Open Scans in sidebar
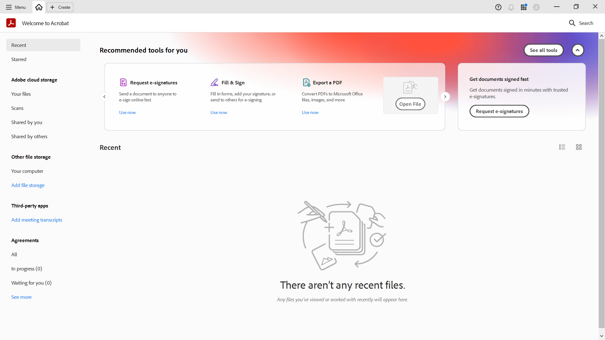The image size is (605, 340). pos(43,108)
